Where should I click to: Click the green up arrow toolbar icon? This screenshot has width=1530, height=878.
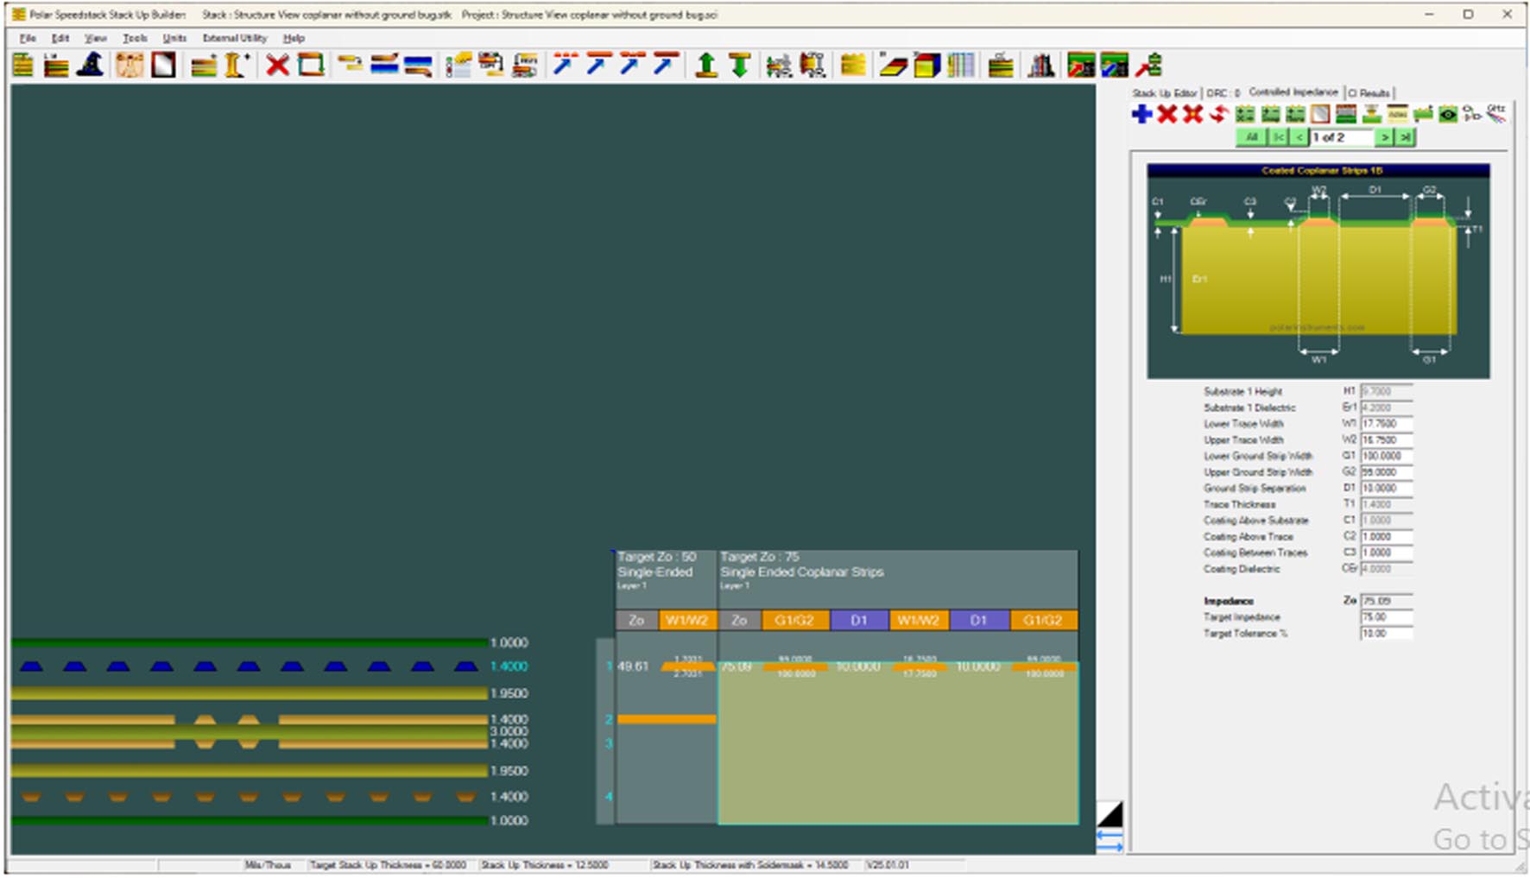point(706,66)
